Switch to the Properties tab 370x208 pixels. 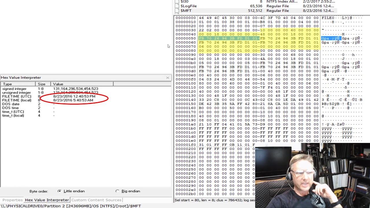click(12, 200)
